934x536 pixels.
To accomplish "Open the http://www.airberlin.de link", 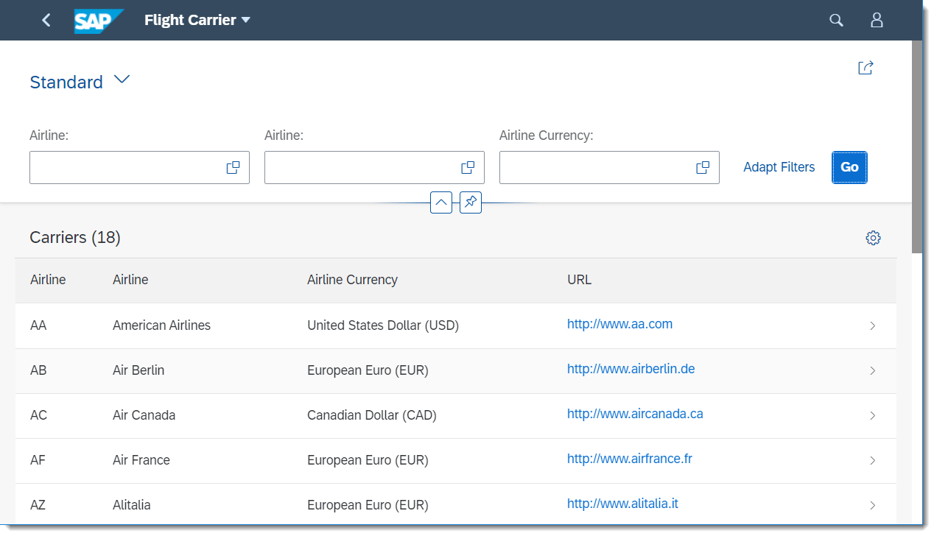I will click(x=631, y=369).
